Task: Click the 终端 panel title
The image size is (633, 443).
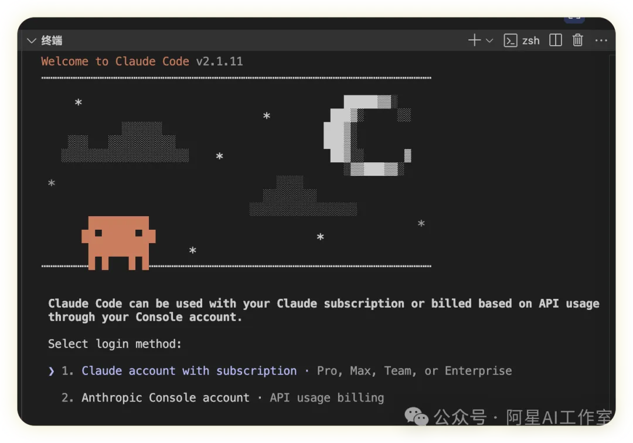Action: 52,40
